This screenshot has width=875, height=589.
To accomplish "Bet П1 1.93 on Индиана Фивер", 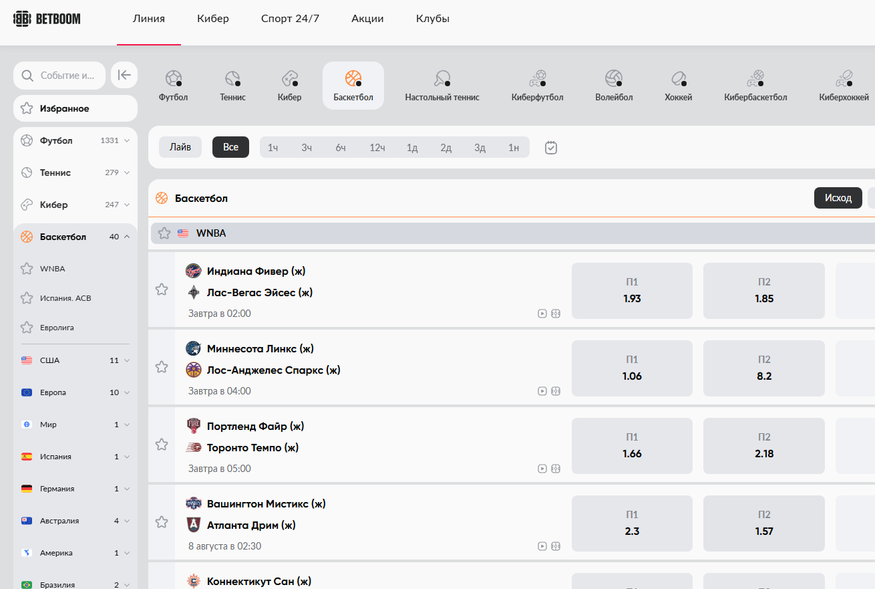I will 632,291.
